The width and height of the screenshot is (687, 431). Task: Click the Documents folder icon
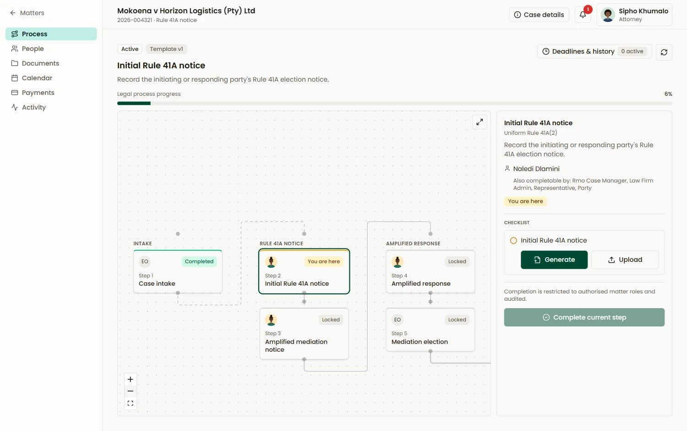click(x=15, y=63)
